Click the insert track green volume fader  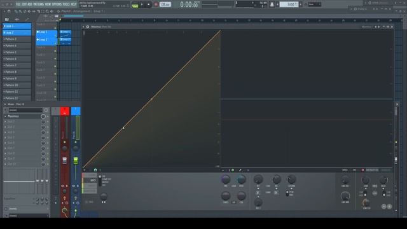point(76,160)
